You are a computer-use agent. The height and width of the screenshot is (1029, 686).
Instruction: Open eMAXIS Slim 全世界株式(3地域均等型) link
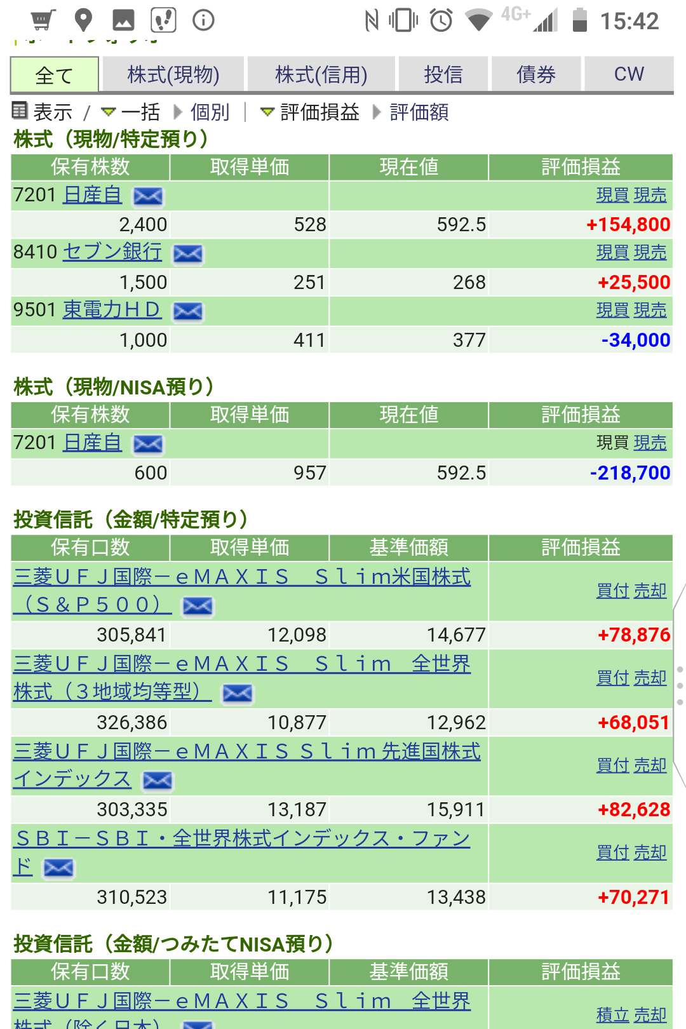pos(242,677)
